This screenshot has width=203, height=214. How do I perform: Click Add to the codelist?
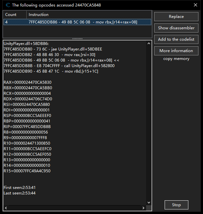click(176, 39)
